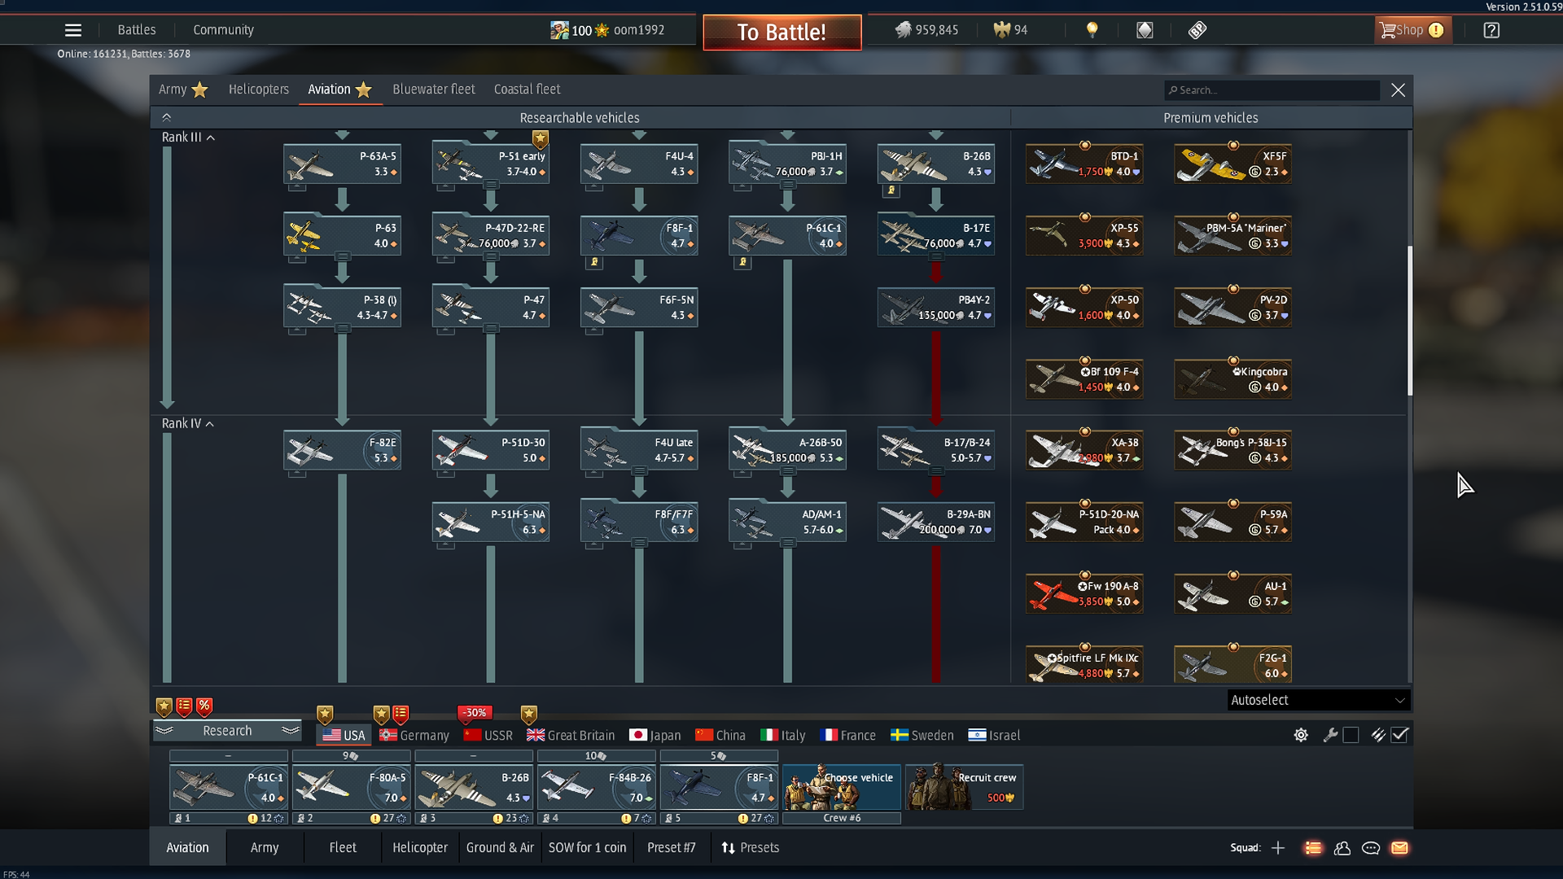Viewport: 1563px width, 879px height.
Task: Open the Bluewater fleet tab
Action: point(433,90)
